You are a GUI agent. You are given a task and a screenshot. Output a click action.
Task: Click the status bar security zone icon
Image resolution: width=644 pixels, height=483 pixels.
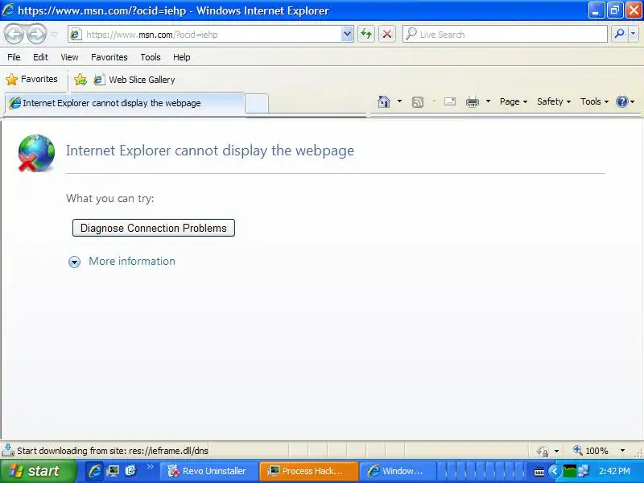[543, 451]
